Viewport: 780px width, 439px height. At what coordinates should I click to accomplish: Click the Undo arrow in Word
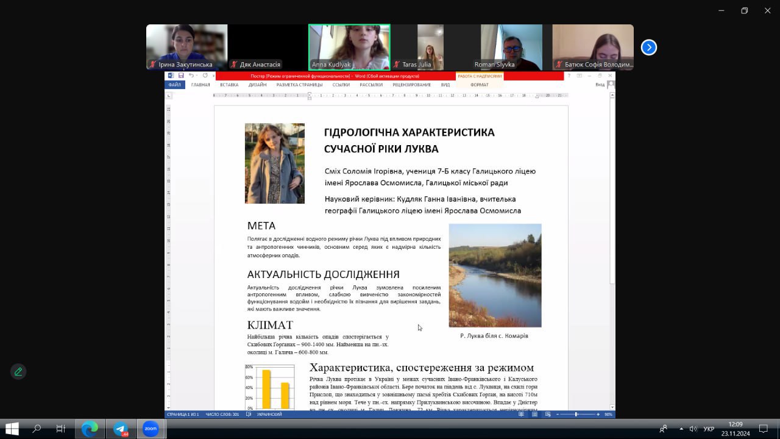coord(191,76)
